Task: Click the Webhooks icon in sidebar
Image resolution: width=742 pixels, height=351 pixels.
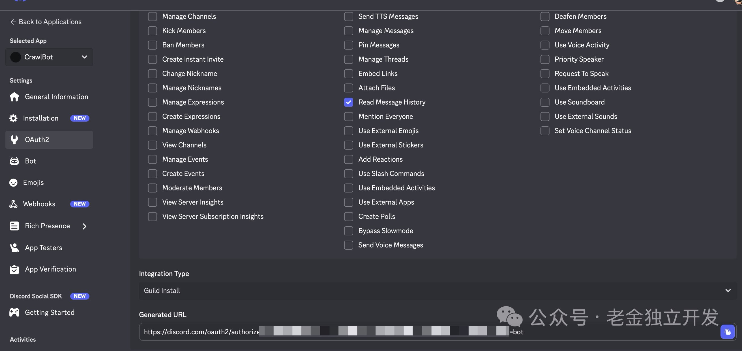Action: click(x=13, y=204)
